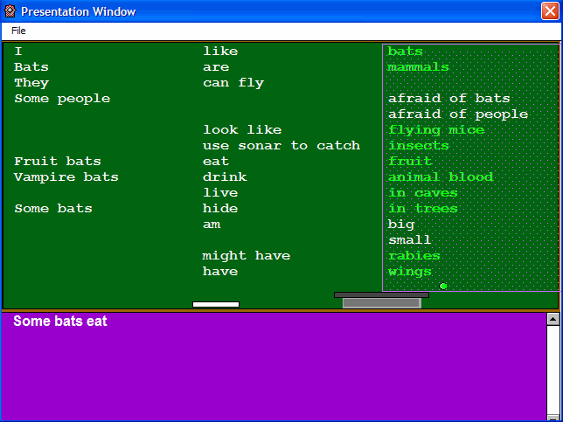The image size is (563, 422).
Task: Pick the phrase 'in trees'
Action: [423, 209]
